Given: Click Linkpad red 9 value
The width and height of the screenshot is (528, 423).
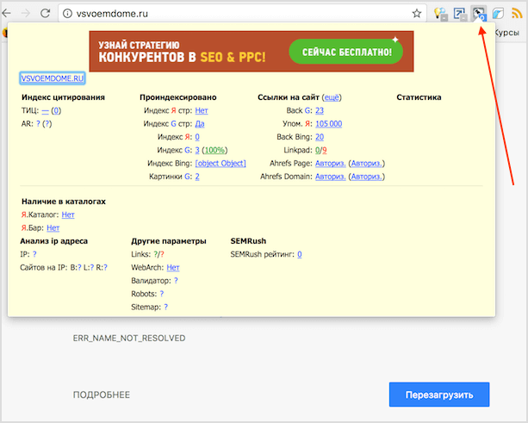Looking at the screenshot, I should tap(325, 150).
